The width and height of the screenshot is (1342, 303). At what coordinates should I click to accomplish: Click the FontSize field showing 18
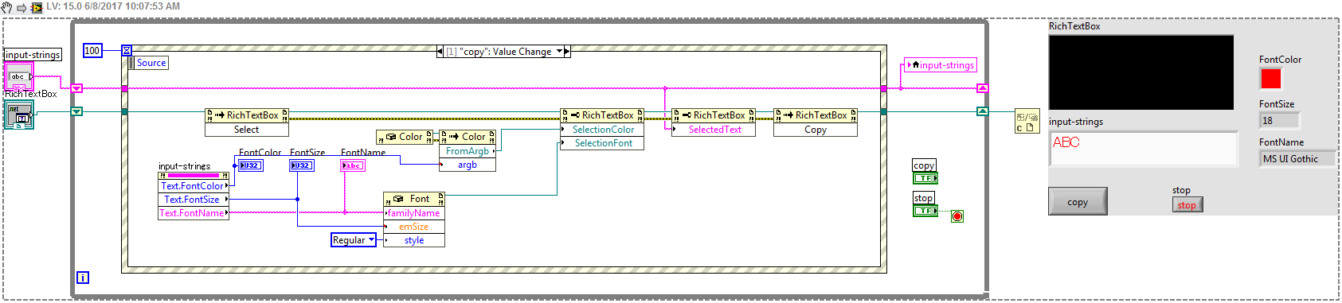[1279, 121]
